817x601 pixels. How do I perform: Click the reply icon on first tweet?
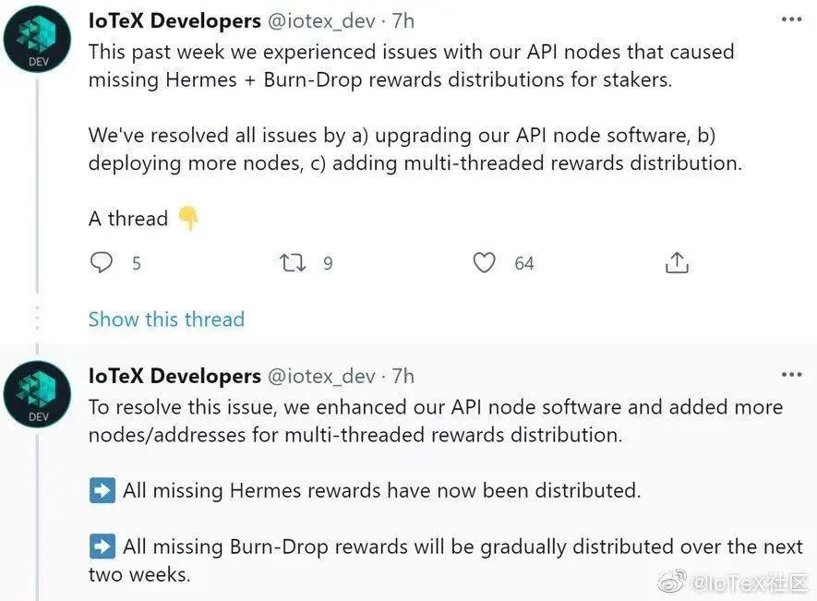click(101, 262)
